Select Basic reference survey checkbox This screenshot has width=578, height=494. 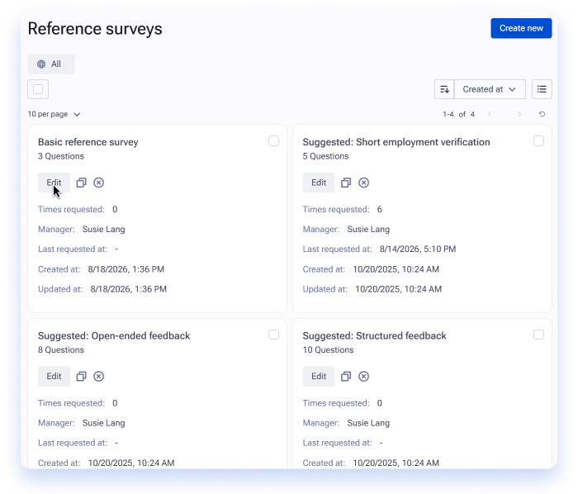pos(273,141)
